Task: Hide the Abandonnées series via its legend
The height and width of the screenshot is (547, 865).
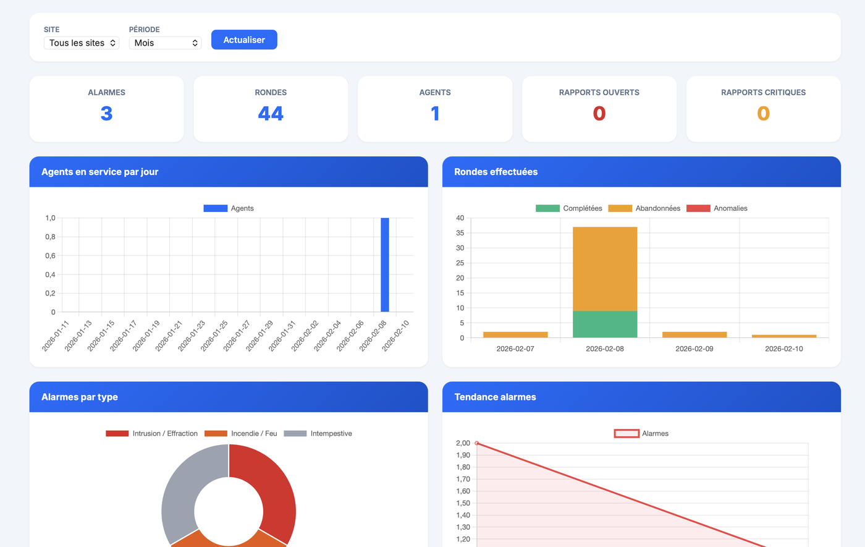Action: coord(644,208)
